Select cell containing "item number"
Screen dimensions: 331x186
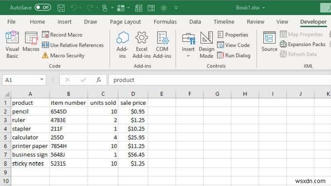(x=69, y=103)
